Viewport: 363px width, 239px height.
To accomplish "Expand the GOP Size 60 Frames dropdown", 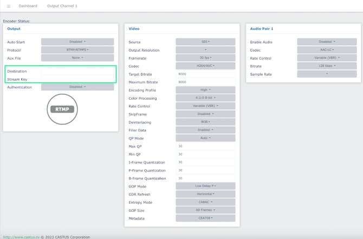I will (205, 210).
